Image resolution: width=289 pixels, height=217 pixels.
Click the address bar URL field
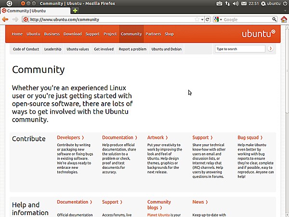(x=112, y=19)
